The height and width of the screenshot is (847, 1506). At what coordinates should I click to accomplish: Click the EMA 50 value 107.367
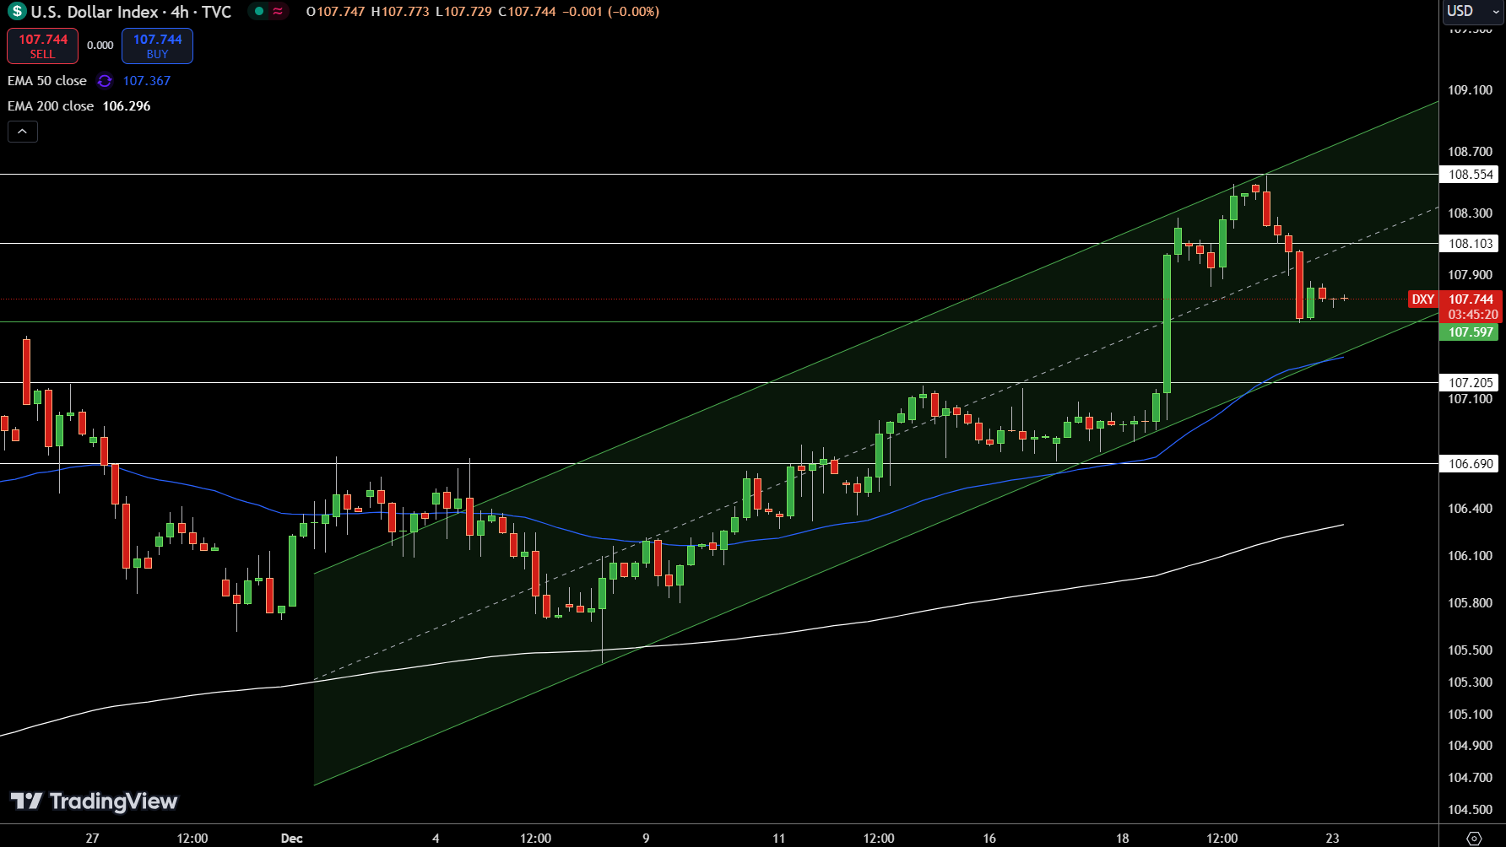click(147, 81)
